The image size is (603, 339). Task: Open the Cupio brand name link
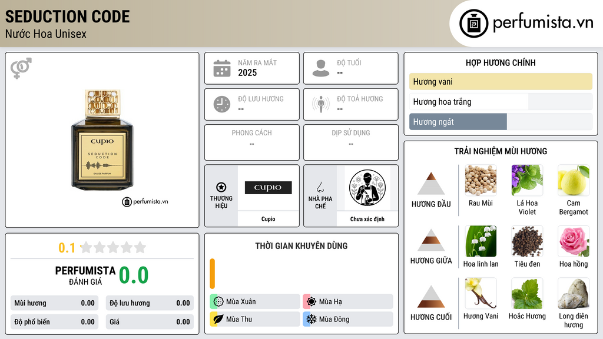tap(268, 219)
